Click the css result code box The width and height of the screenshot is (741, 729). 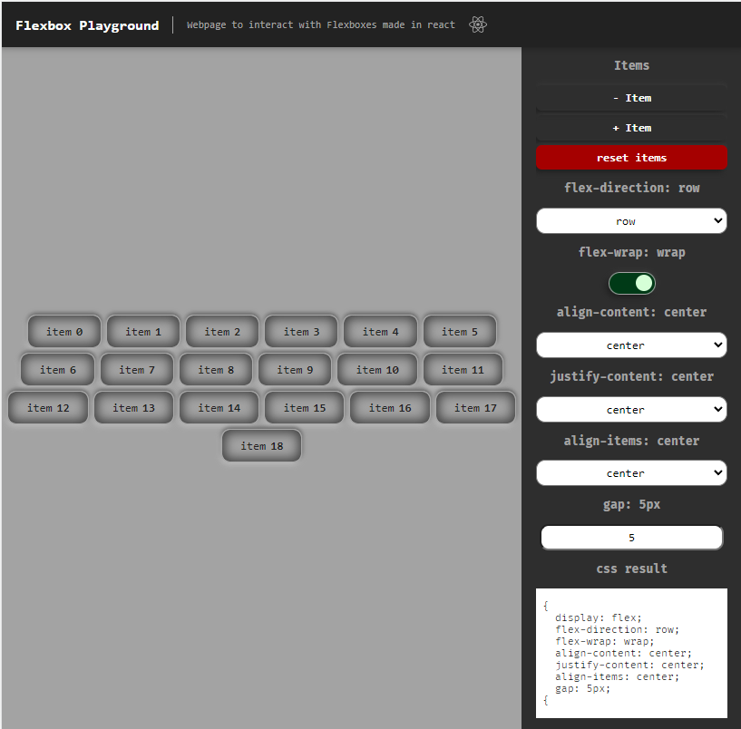tap(631, 653)
